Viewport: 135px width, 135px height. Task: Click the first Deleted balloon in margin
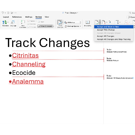[117, 51]
